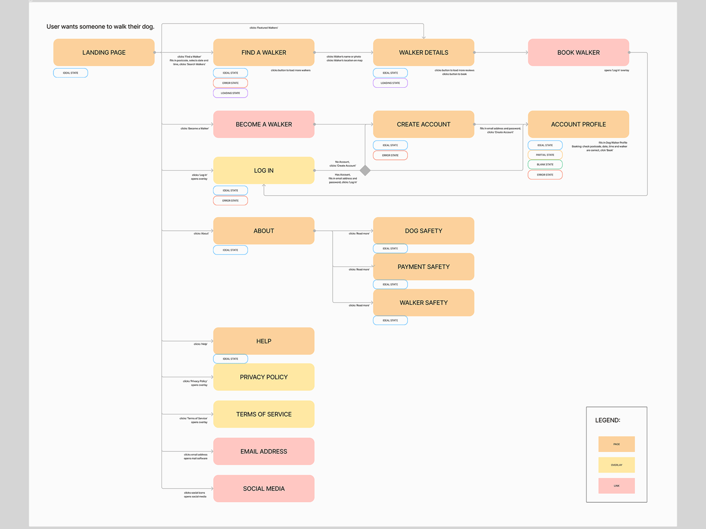706x529 pixels.
Task: Click the LOADING STATE pill under WALKER DETAILS
Action: tap(390, 82)
